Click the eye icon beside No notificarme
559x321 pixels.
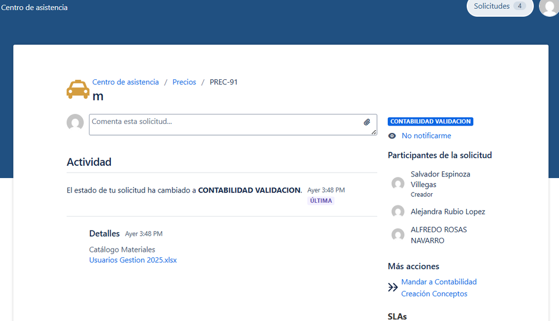(x=392, y=136)
